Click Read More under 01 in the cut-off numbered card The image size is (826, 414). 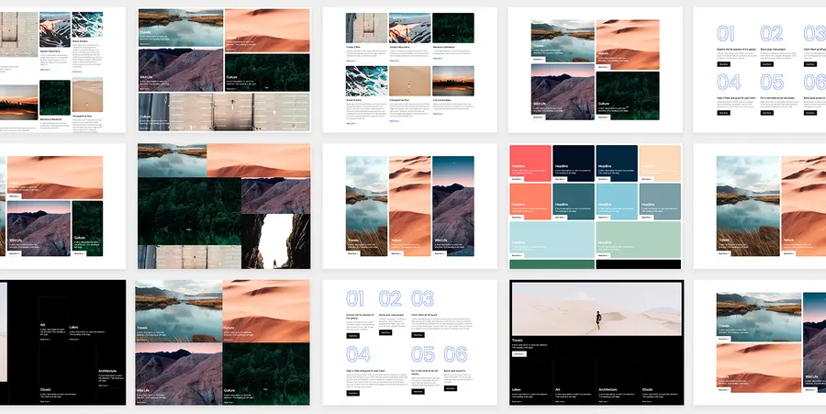coord(723,64)
